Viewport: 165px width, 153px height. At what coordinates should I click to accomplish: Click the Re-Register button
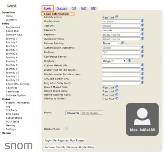click(x=61, y=141)
